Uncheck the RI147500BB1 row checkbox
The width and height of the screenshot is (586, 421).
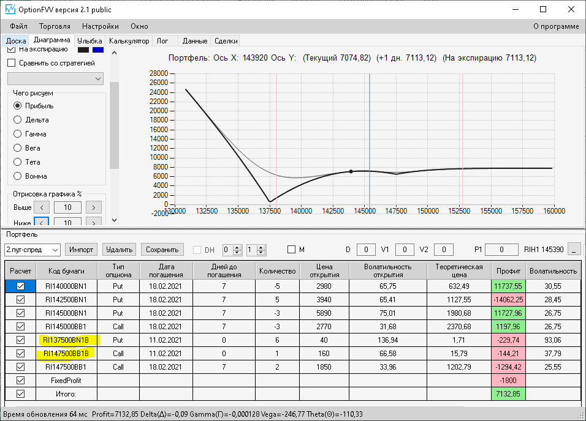pos(21,367)
